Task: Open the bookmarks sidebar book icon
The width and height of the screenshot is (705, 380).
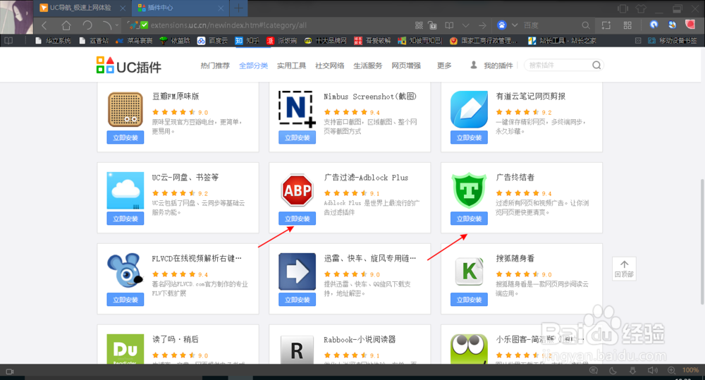Action: click(8, 40)
